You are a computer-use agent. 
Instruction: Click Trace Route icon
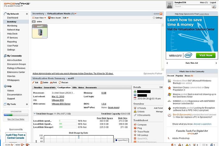(x=135, y=132)
